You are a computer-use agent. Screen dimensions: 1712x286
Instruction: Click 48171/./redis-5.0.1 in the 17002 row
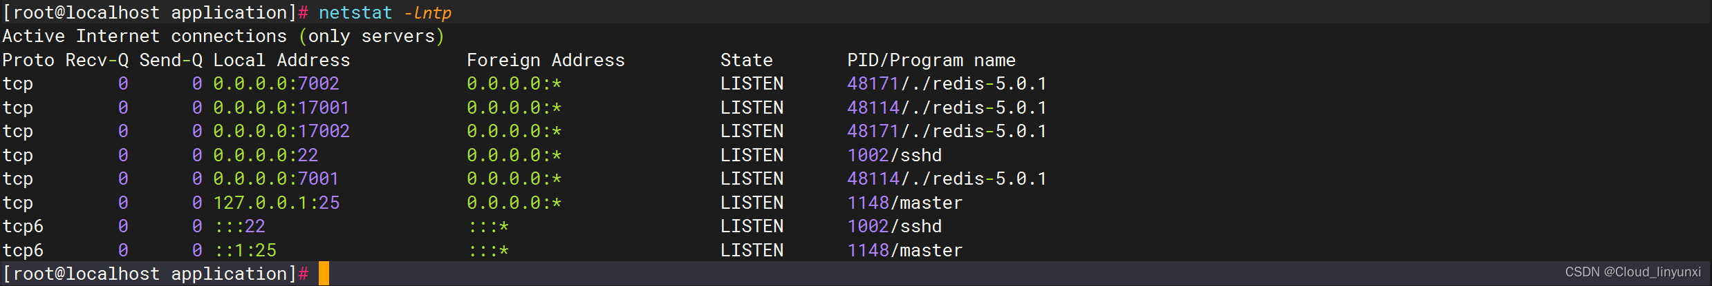coord(947,131)
